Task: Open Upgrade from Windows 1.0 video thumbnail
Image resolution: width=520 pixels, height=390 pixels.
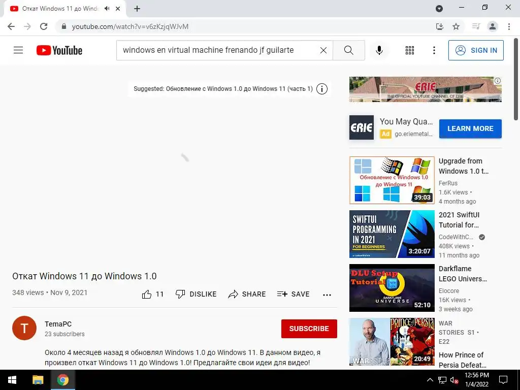Action: pyautogui.click(x=392, y=180)
